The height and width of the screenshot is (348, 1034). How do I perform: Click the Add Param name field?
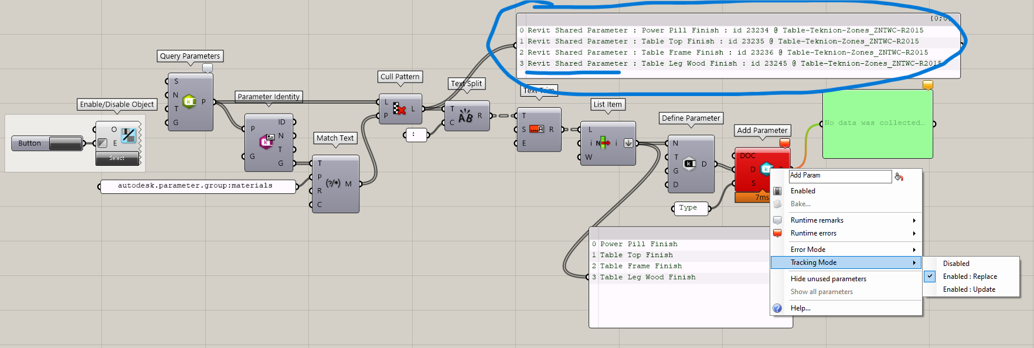pyautogui.click(x=840, y=176)
